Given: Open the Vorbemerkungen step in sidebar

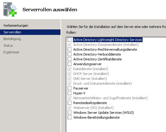Looking at the screenshot, I should tap(16, 25).
